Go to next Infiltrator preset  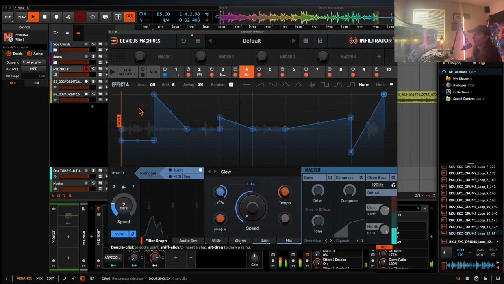(x=294, y=41)
